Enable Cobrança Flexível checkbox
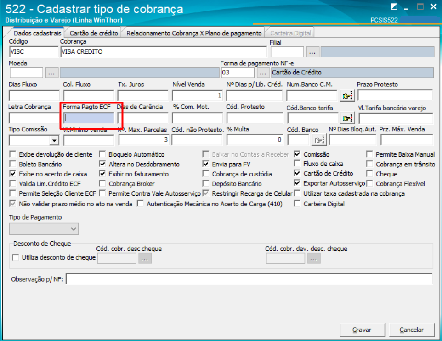442x341 pixels. (369, 184)
